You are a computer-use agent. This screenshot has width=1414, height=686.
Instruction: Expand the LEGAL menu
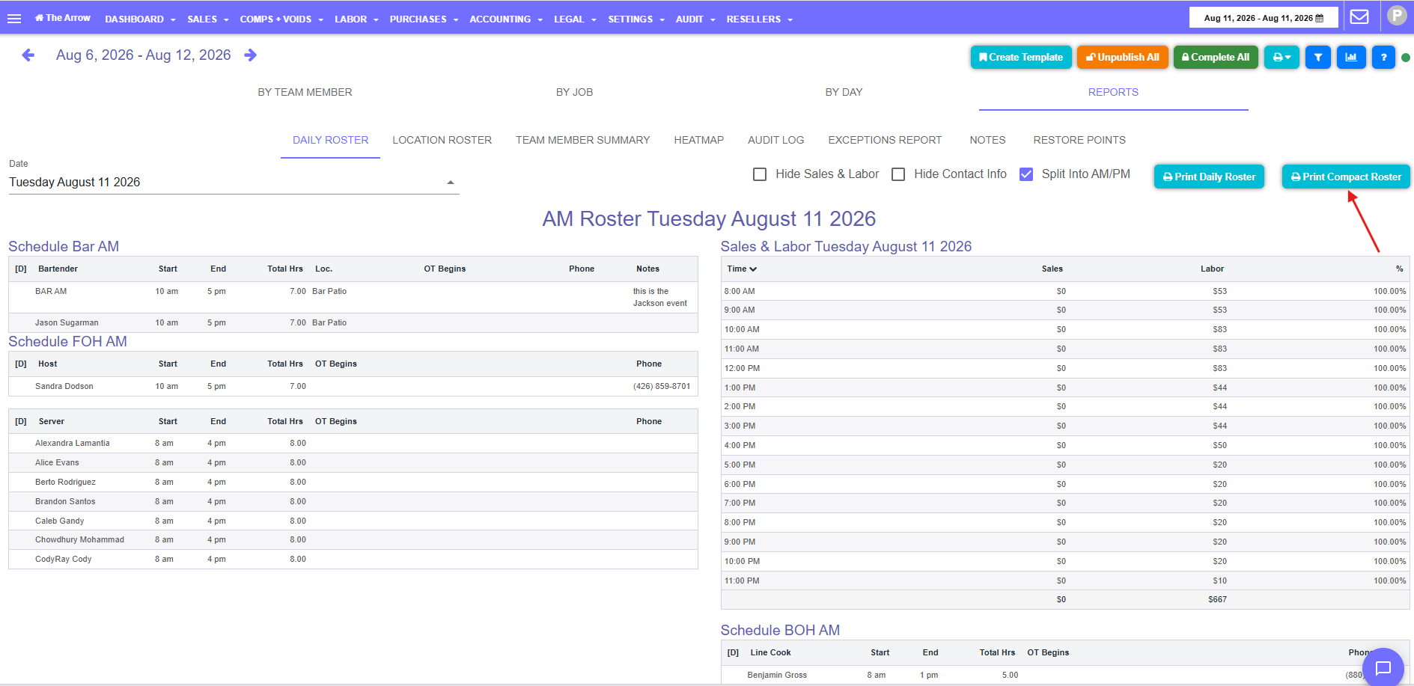tap(575, 19)
